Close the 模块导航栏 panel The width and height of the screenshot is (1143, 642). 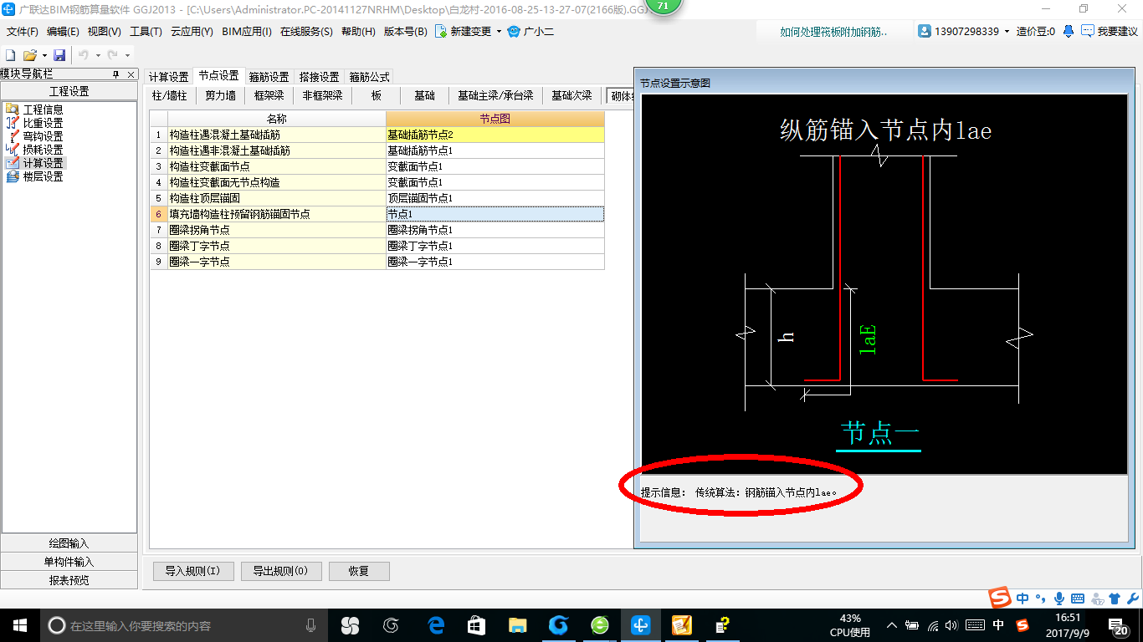tap(131, 74)
